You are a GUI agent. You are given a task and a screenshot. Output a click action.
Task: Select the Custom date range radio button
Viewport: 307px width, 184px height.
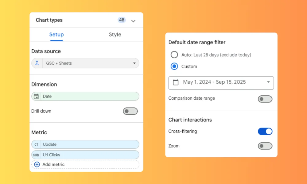[174, 66]
